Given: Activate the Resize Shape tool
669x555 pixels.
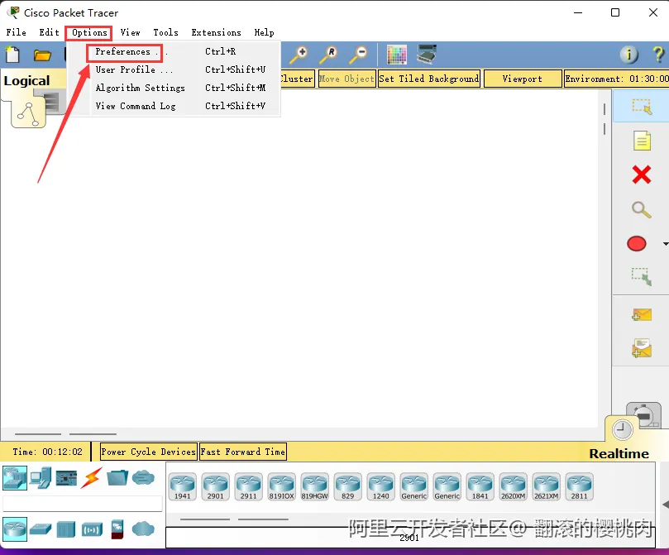Looking at the screenshot, I should click(642, 276).
